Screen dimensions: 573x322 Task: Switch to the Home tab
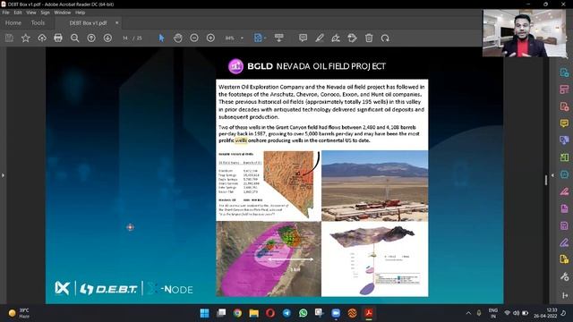pos(13,22)
